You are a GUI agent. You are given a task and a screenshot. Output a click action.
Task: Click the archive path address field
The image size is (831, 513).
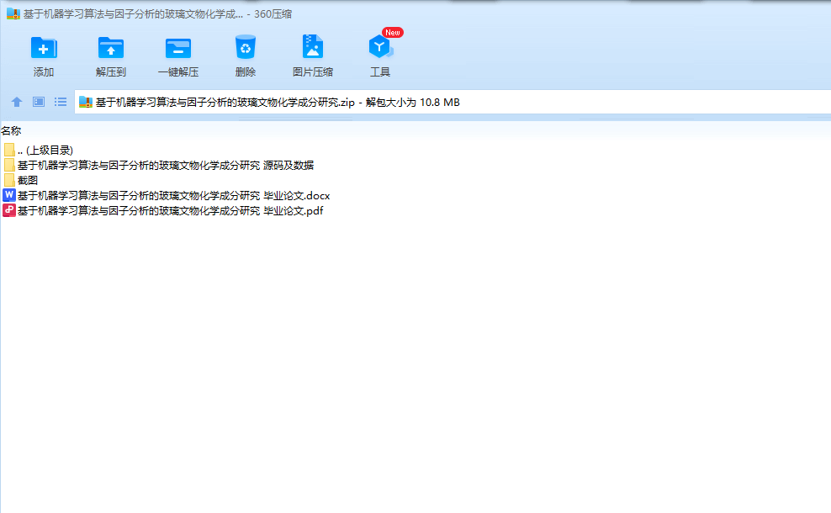click(x=453, y=103)
